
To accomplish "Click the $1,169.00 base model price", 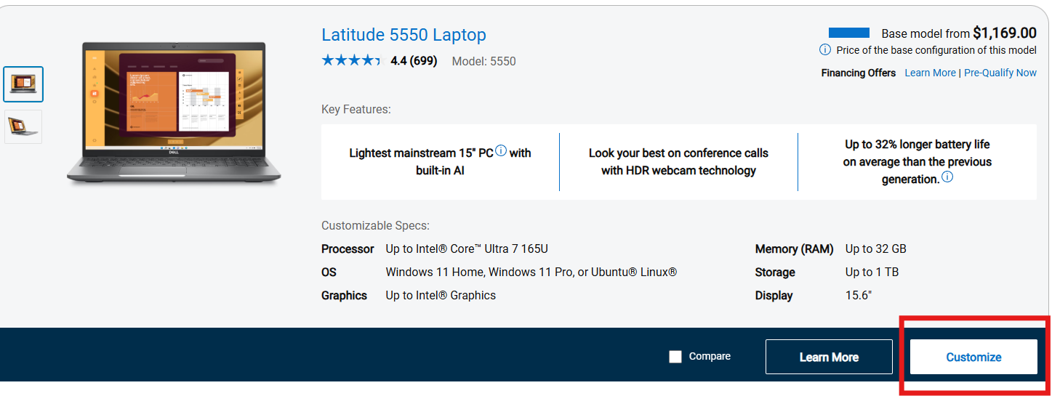I will pyautogui.click(x=1005, y=33).
